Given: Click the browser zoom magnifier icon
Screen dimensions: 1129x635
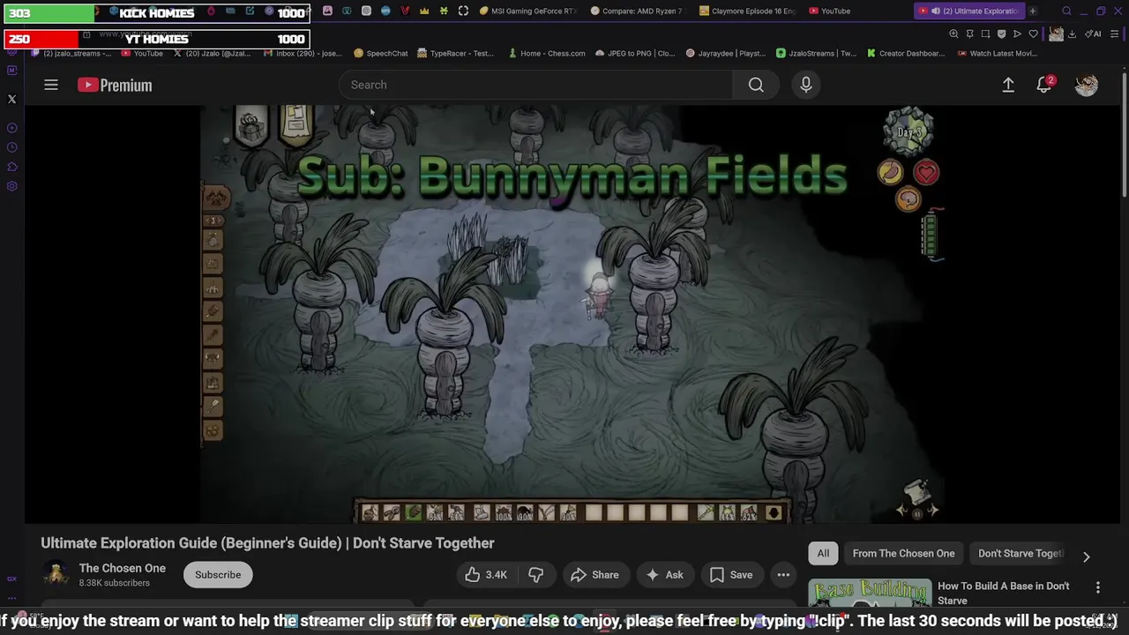Looking at the screenshot, I should click(x=953, y=34).
